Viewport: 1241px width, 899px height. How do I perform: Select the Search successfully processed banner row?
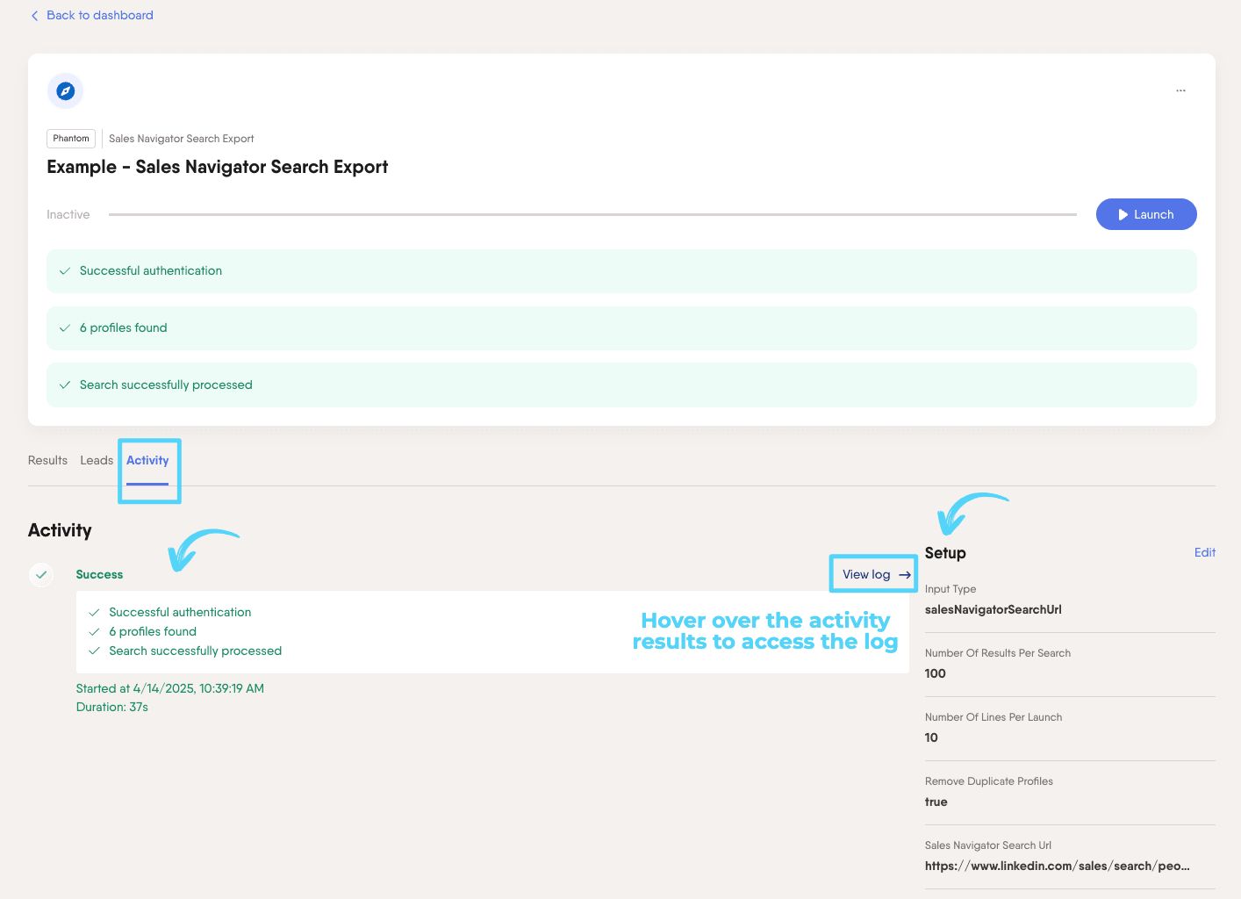(x=621, y=385)
